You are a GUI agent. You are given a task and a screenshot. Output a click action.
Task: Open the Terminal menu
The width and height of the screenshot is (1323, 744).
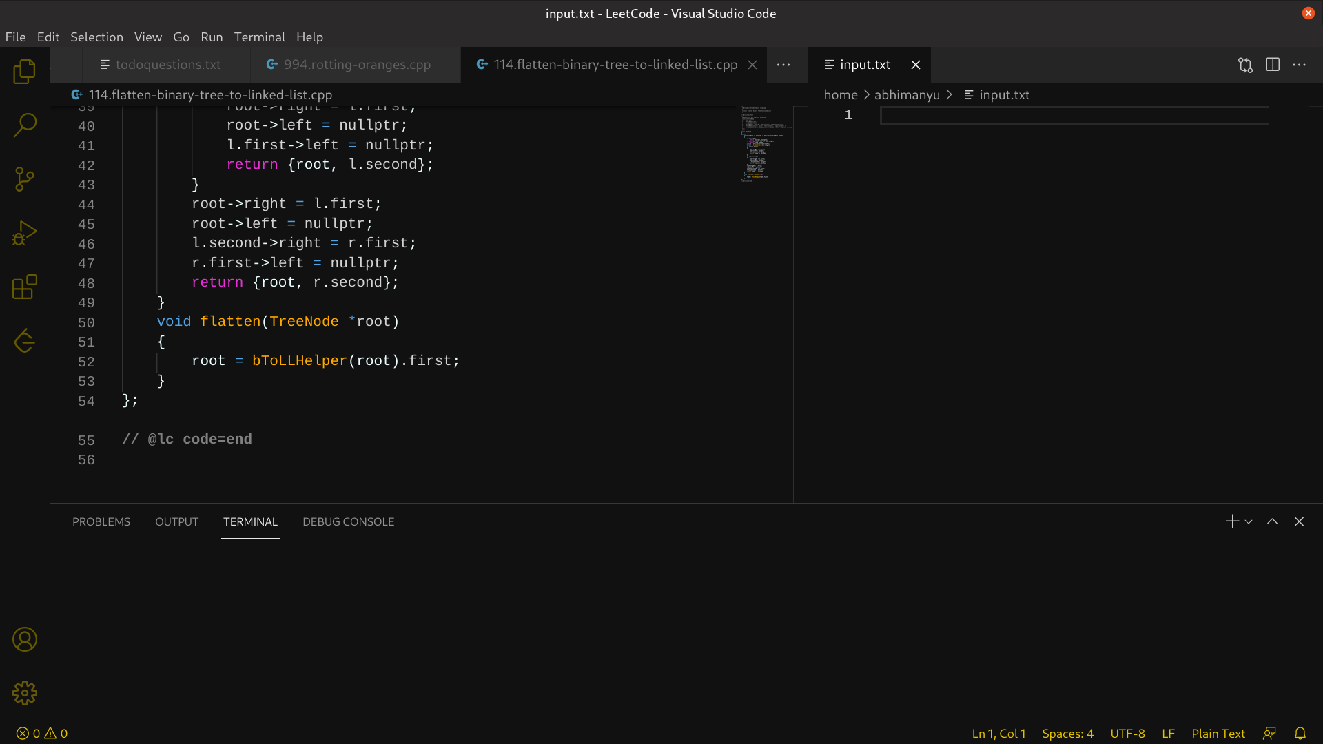coord(259,37)
